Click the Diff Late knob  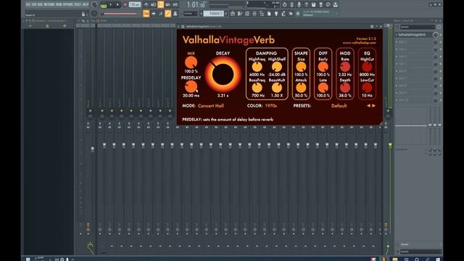click(323, 88)
